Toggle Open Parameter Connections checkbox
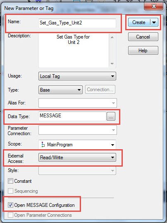This screenshot has height=223, width=167. point(10,215)
